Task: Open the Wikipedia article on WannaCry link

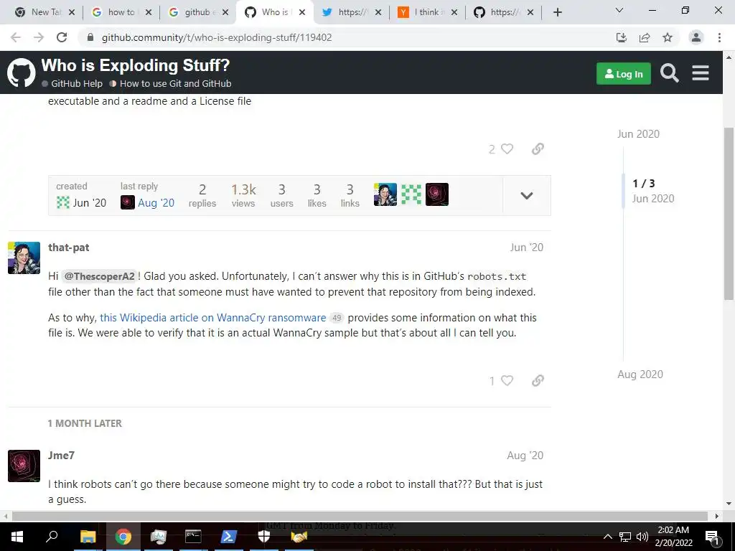Action: 212,318
